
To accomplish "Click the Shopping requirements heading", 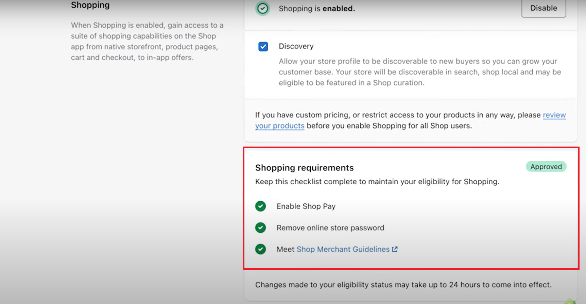I will point(304,168).
